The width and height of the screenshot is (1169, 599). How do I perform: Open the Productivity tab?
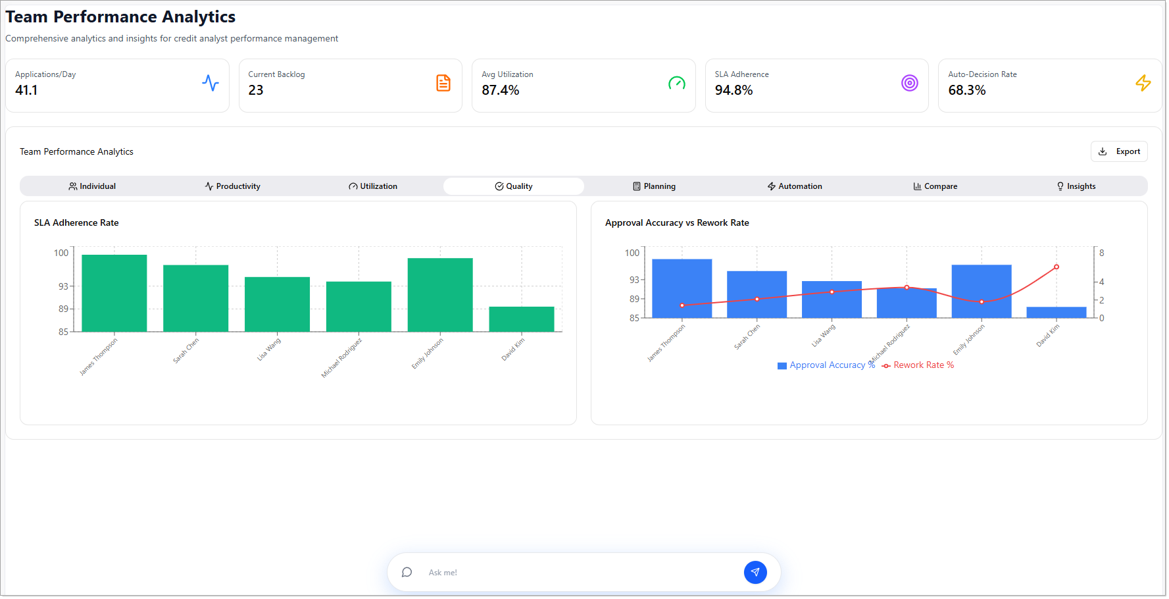click(232, 186)
